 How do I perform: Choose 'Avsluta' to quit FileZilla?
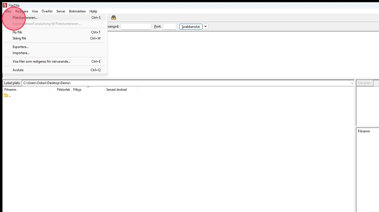18,70
